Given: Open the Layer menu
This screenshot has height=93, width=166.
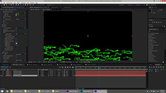Looking at the screenshot, I should click(15, 3).
